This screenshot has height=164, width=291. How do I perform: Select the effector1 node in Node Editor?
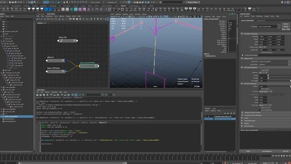[55, 61]
